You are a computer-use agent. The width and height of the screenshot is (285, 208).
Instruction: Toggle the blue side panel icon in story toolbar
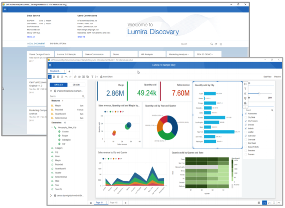50,77
